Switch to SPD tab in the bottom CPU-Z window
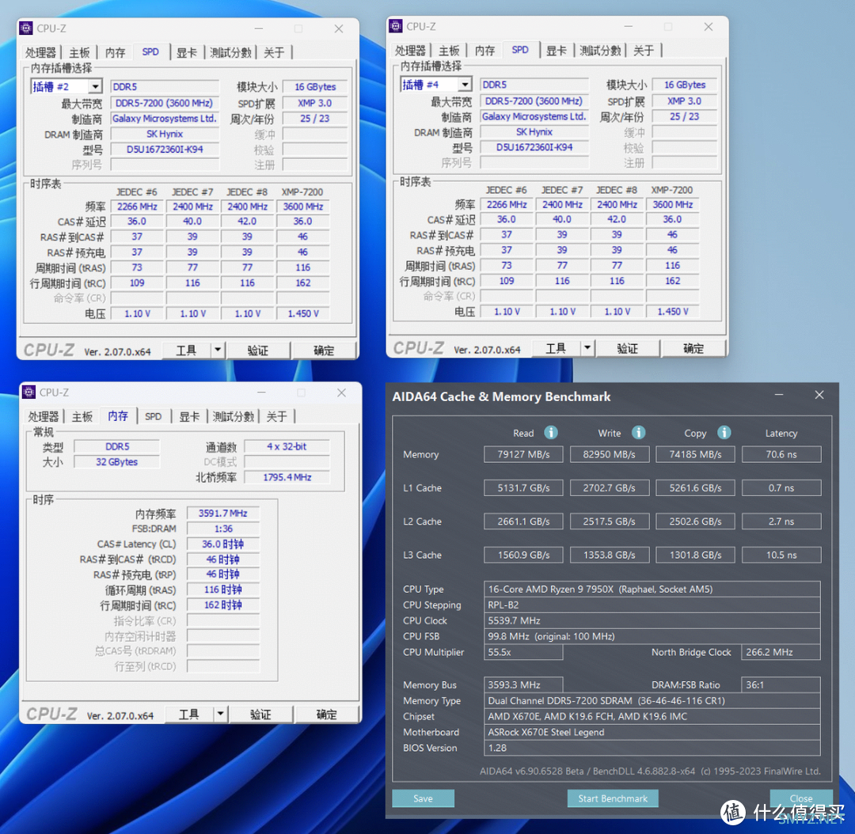 154,417
